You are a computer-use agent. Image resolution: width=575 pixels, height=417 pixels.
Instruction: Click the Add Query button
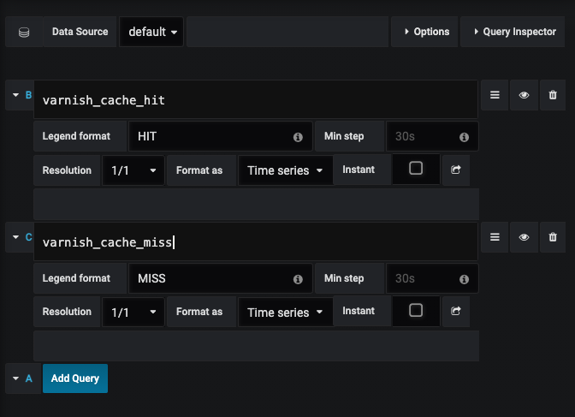point(75,378)
